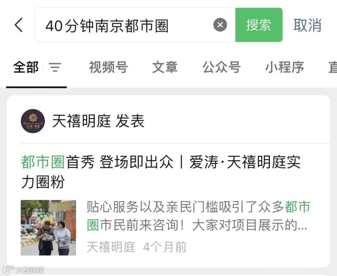Tap the 4个月前 timestamp
Viewport: 337px width, 276px height.
pyautogui.click(x=165, y=247)
